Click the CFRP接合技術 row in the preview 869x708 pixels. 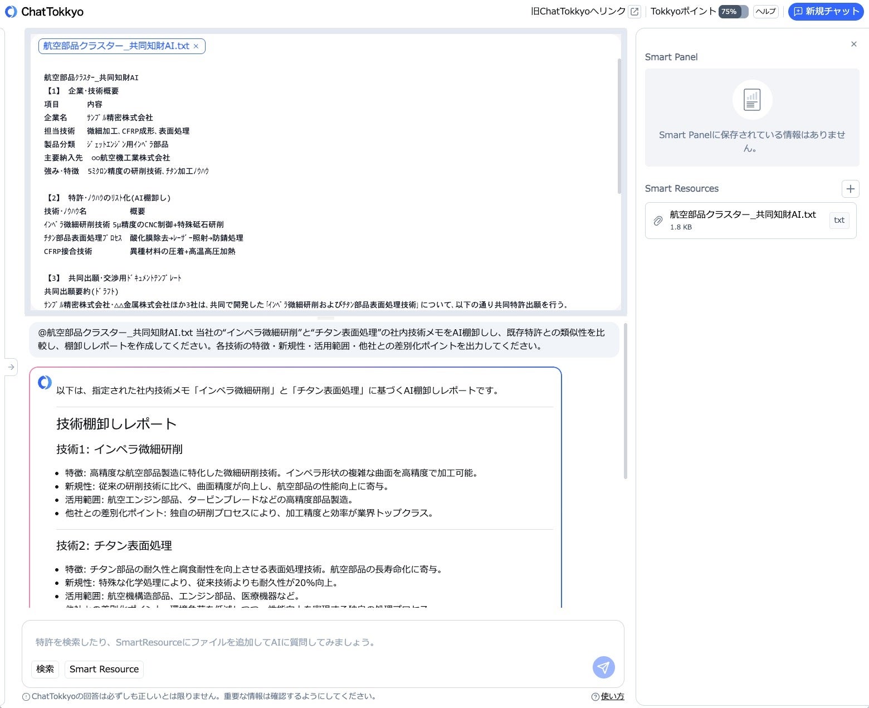[140, 251]
